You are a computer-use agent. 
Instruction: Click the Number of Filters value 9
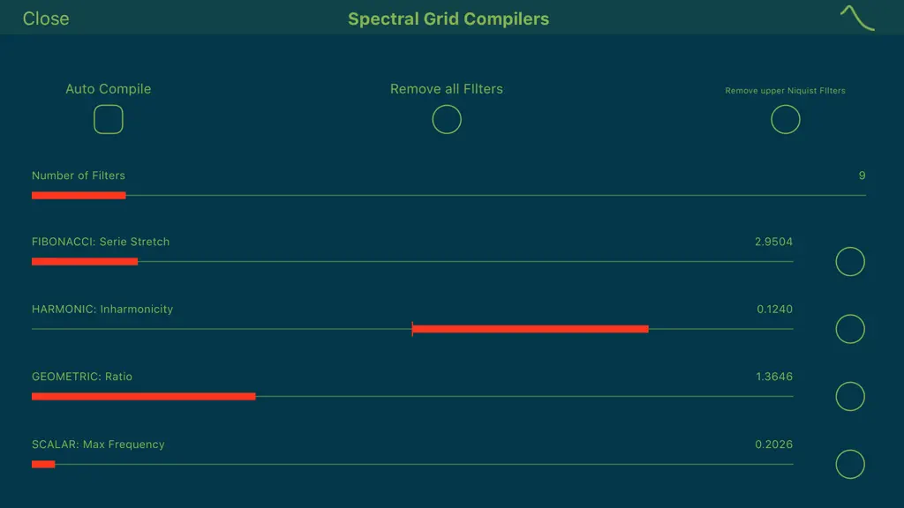[x=862, y=176]
